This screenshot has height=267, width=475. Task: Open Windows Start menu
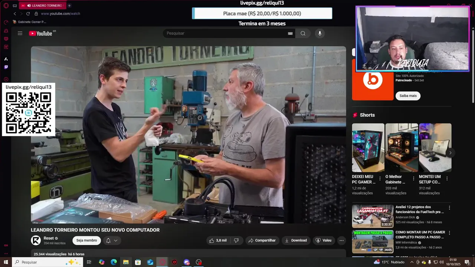6,262
